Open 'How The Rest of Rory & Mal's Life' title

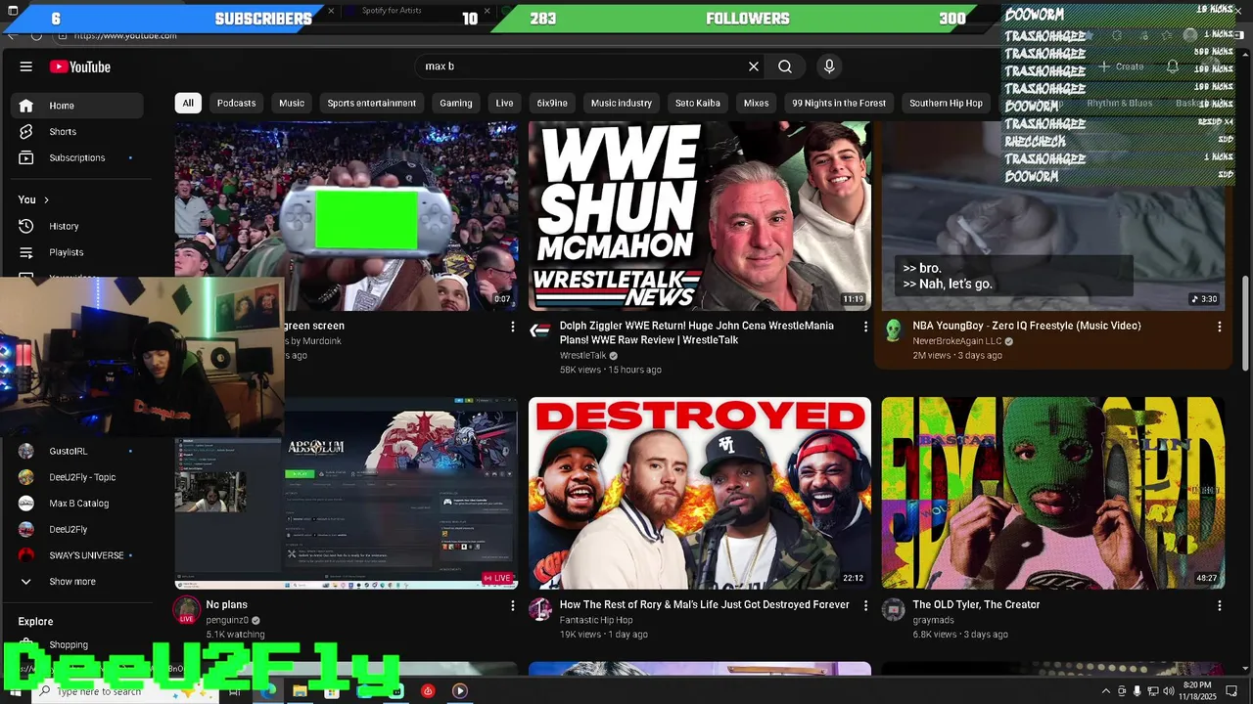point(705,605)
